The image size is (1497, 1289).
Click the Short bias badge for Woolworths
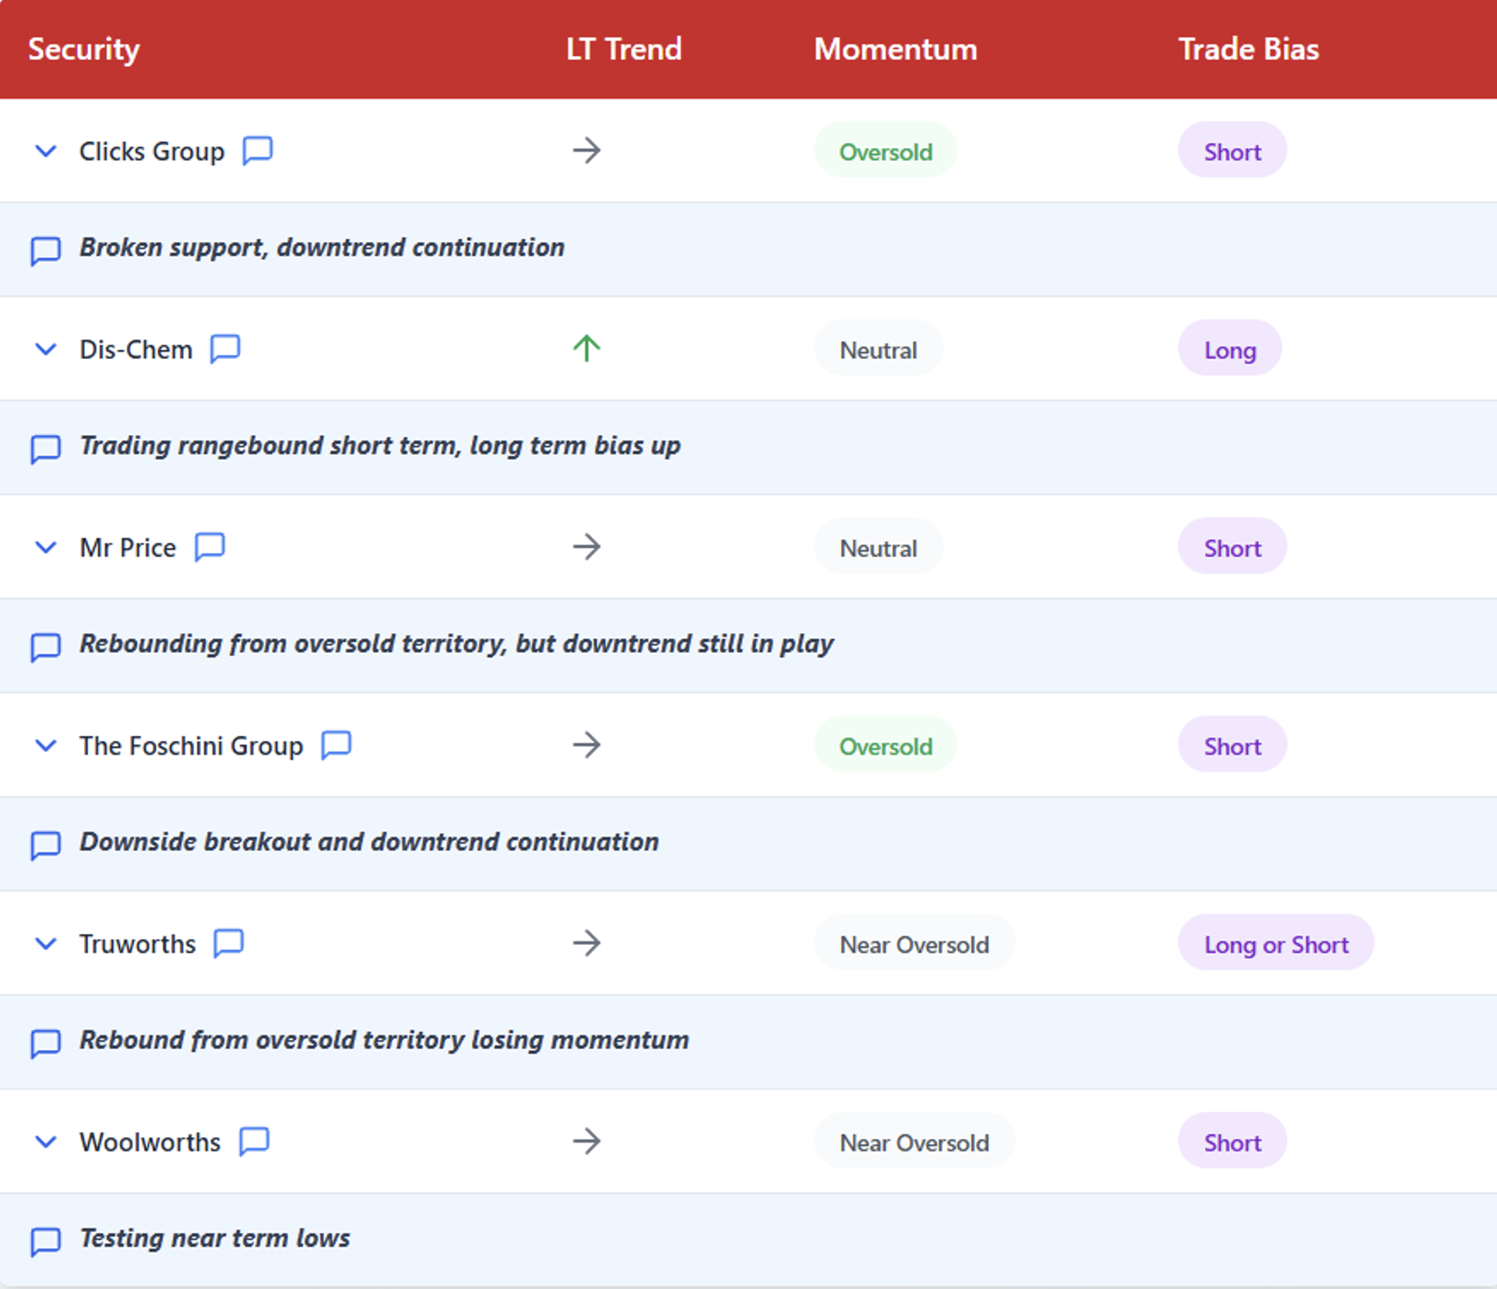pos(1232,1141)
